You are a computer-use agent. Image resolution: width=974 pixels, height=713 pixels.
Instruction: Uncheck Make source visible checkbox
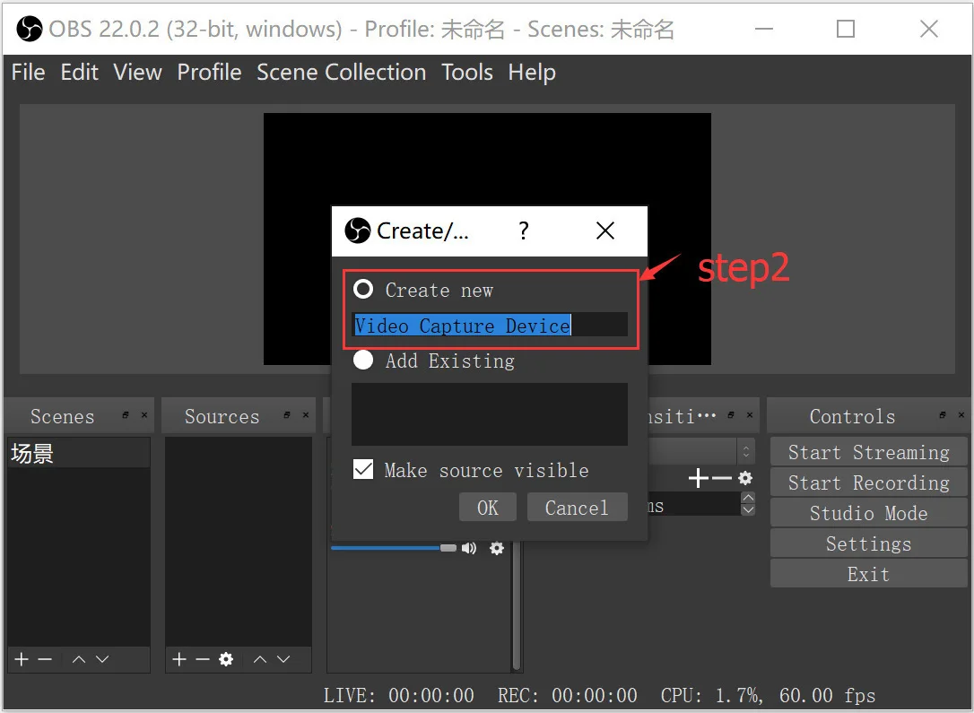pyautogui.click(x=363, y=470)
